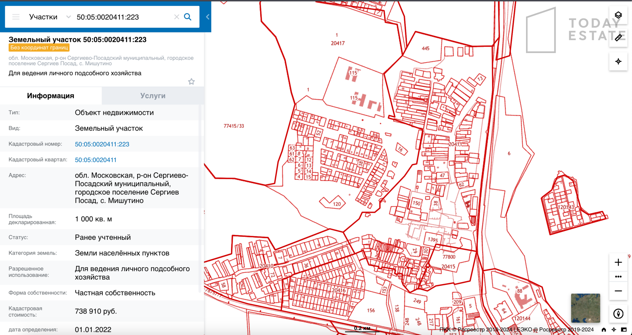This screenshot has height=335, width=632.
Task: Expand the Участки search type dropdown
Action: 68,17
